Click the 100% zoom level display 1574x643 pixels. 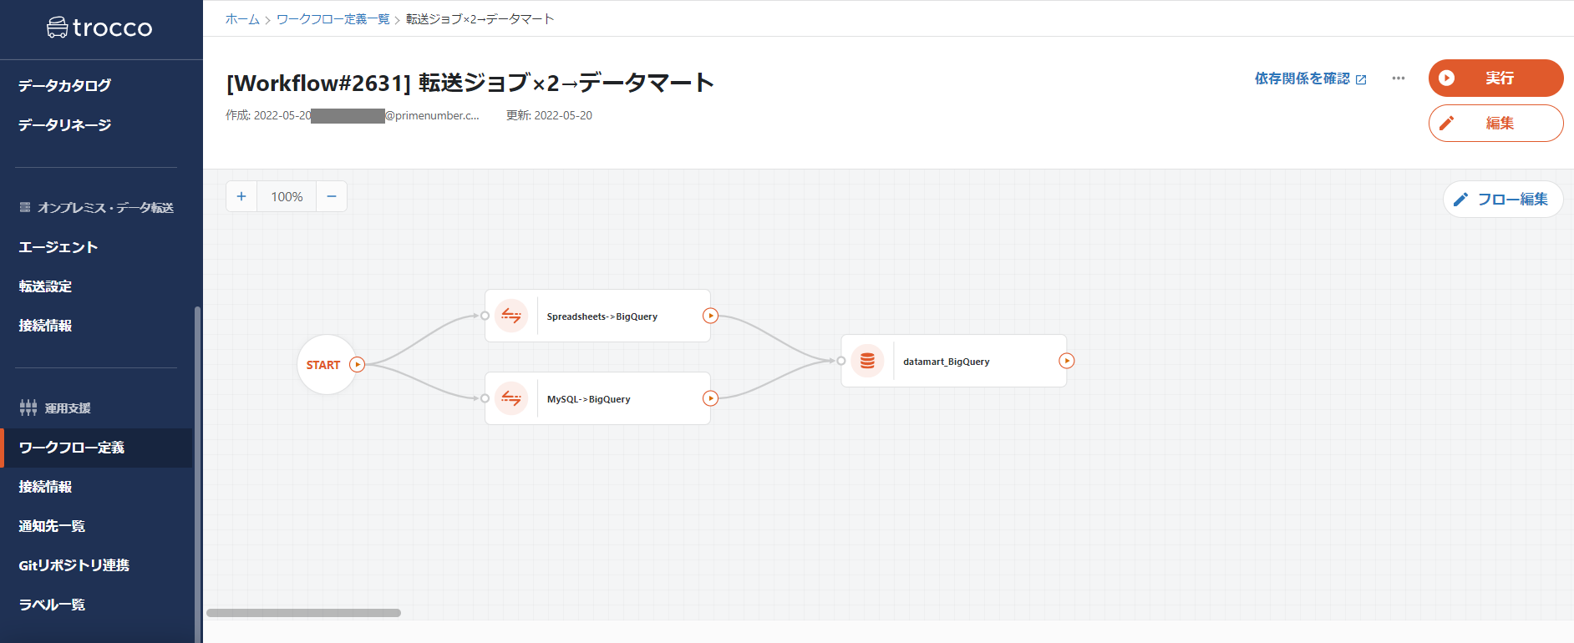(x=287, y=196)
